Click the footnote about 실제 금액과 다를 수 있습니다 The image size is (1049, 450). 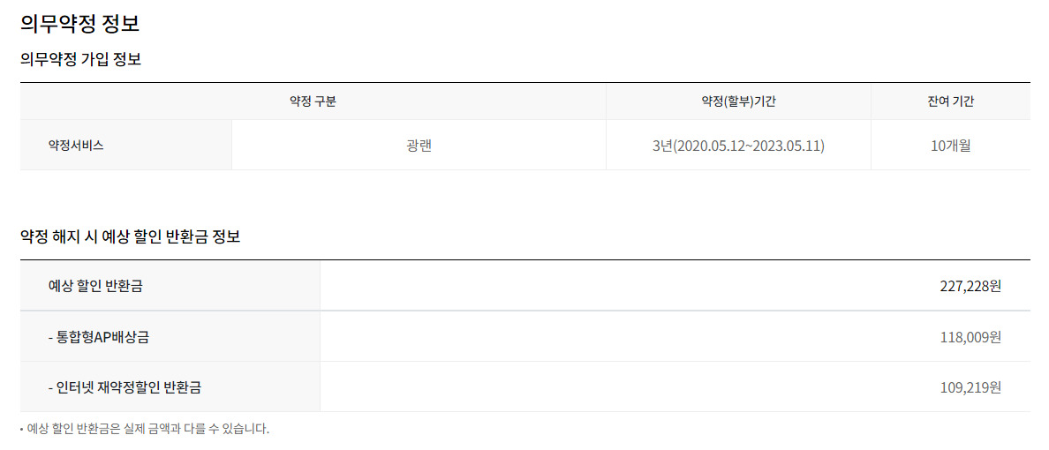148,430
